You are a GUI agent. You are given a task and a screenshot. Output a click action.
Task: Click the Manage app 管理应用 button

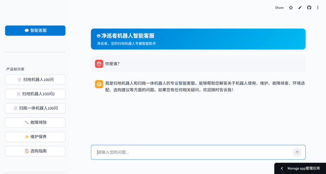coord(303,168)
